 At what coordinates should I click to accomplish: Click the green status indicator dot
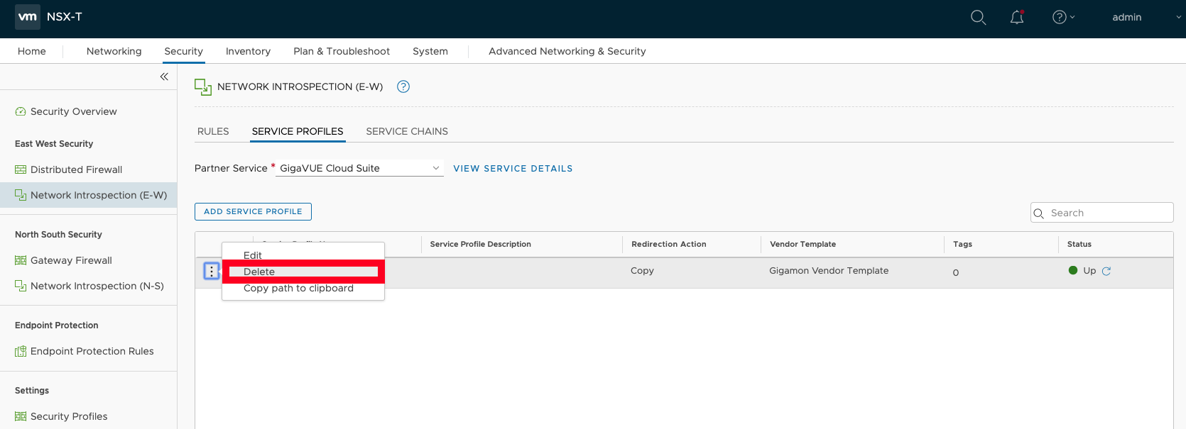pos(1073,270)
